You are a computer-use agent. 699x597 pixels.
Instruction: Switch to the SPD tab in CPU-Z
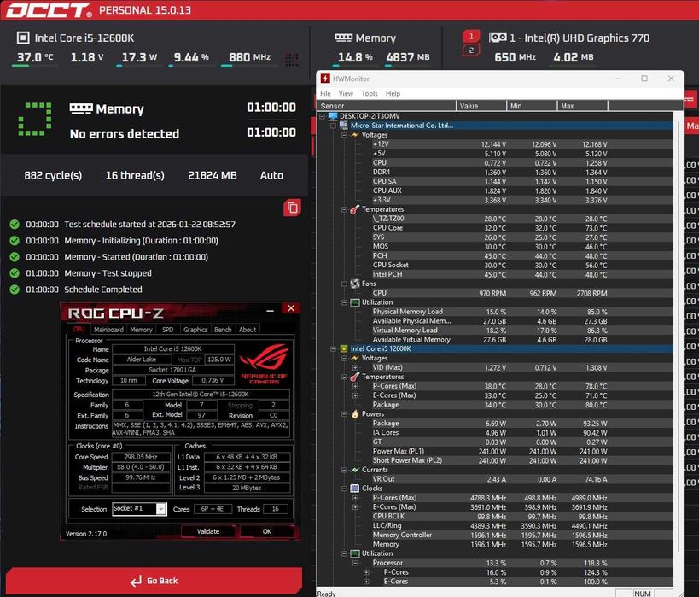pyautogui.click(x=167, y=330)
